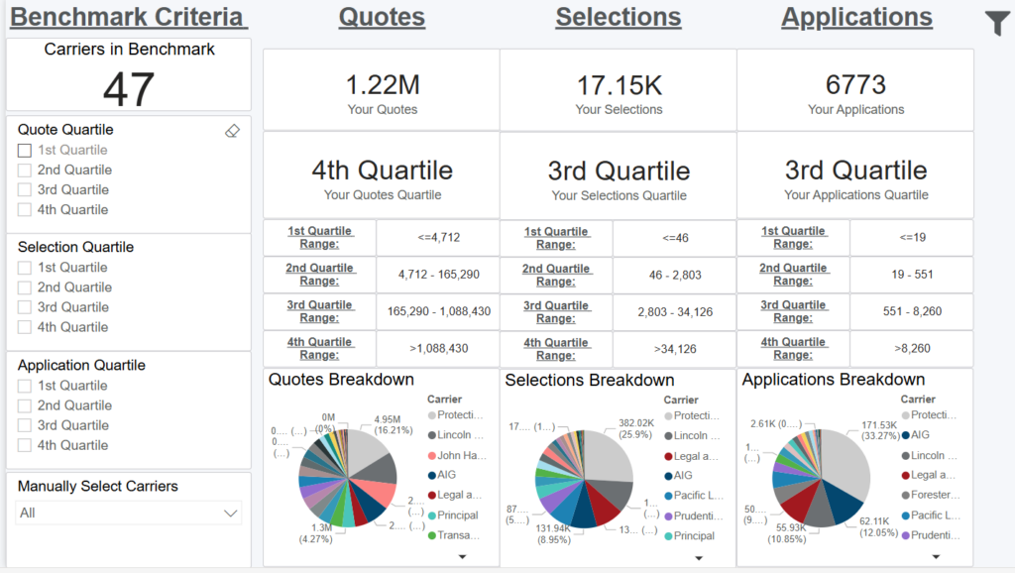Screen dimensions: 1015x573
Task: Check 1st Quartile under Quote Quartile
Action: coord(25,151)
